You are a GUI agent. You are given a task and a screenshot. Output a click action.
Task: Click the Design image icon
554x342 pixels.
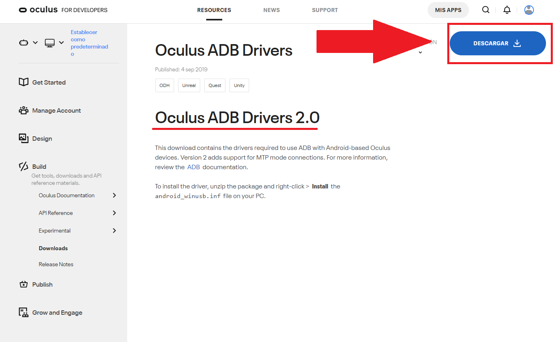pyautogui.click(x=24, y=138)
